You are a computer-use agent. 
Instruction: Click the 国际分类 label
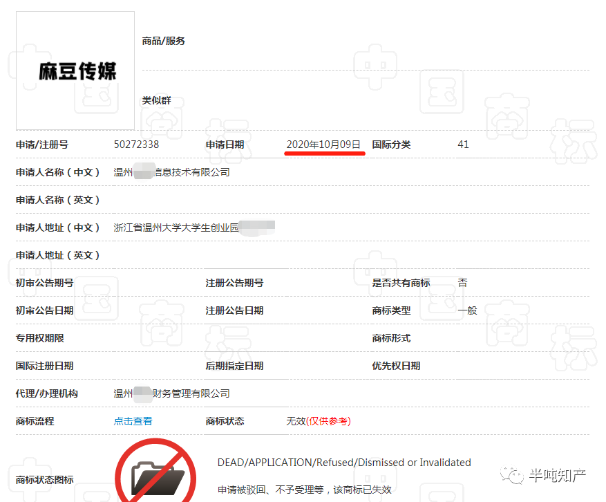click(391, 145)
